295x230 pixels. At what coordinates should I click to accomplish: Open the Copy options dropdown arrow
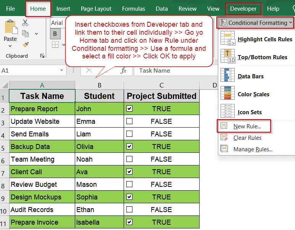coord(36,34)
